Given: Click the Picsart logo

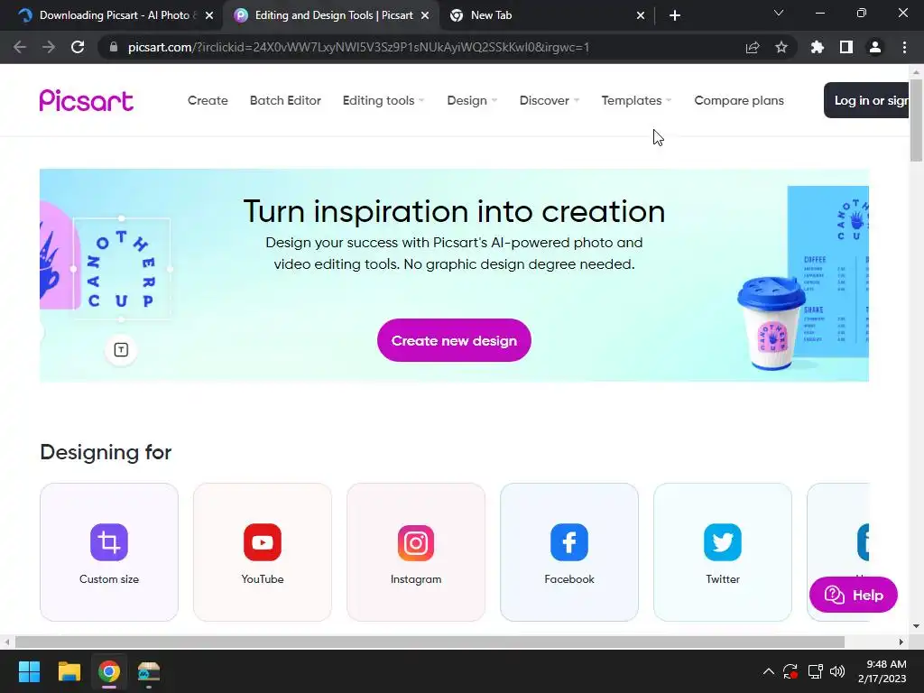Looking at the screenshot, I should coord(87,100).
